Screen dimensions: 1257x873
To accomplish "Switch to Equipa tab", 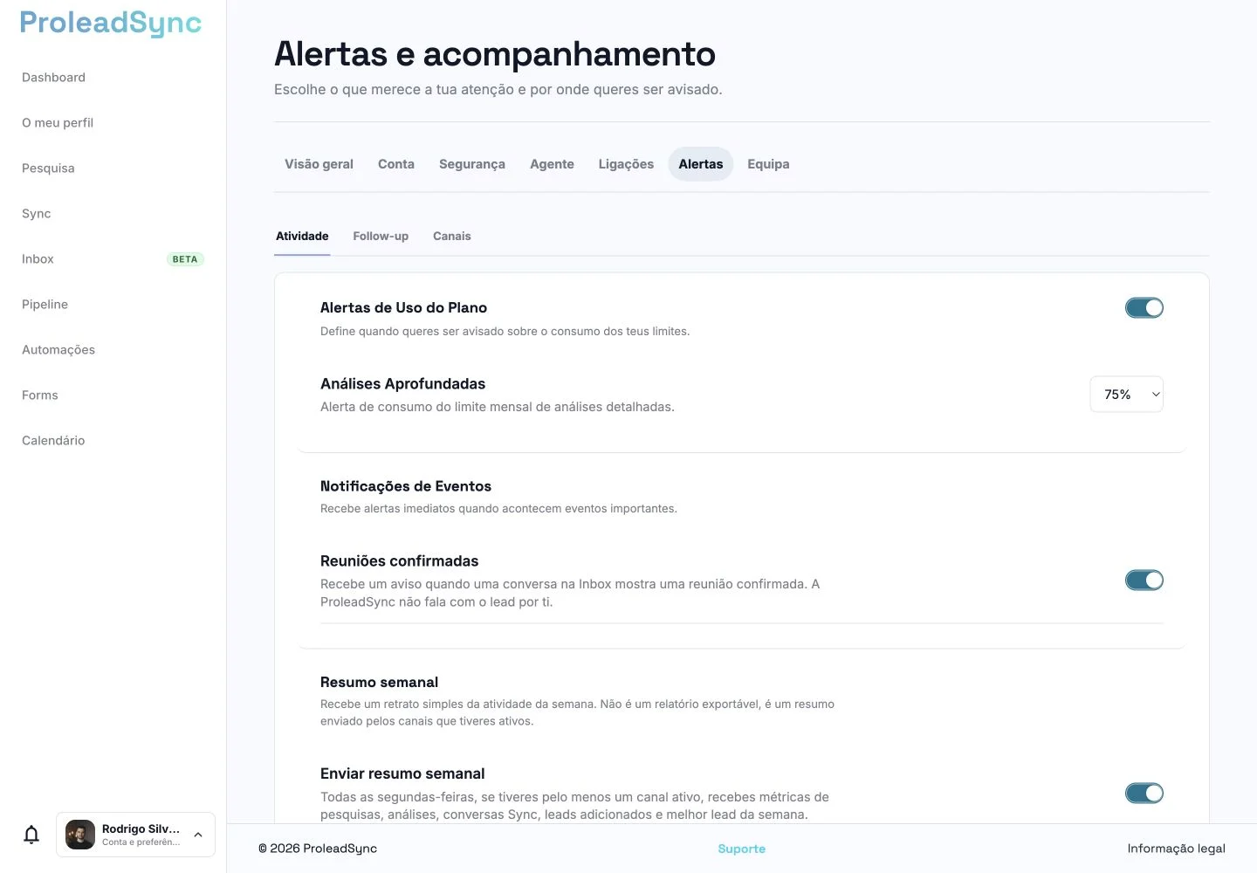I will 768,164.
